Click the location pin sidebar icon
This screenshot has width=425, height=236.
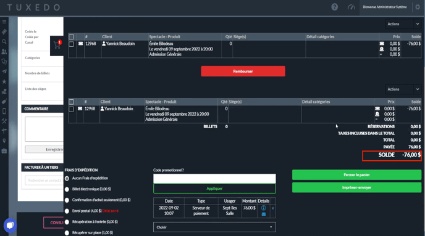coord(4,141)
